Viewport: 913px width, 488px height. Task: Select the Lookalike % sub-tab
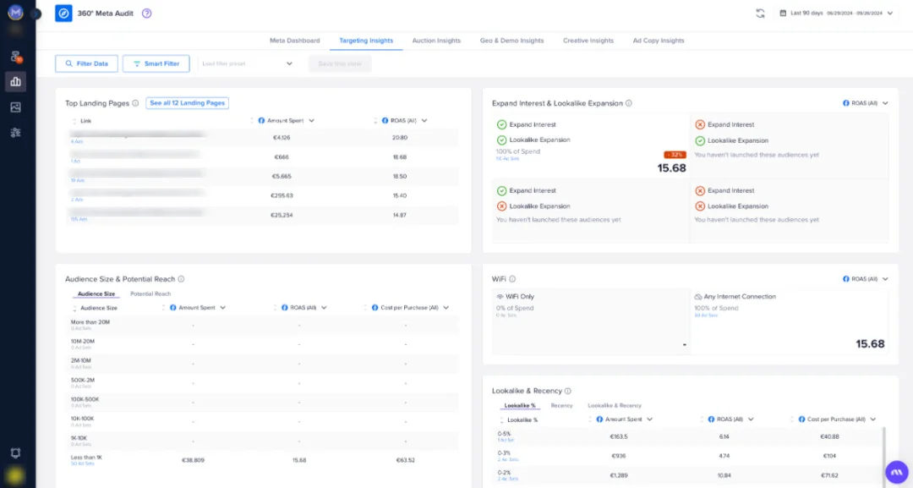point(519,405)
